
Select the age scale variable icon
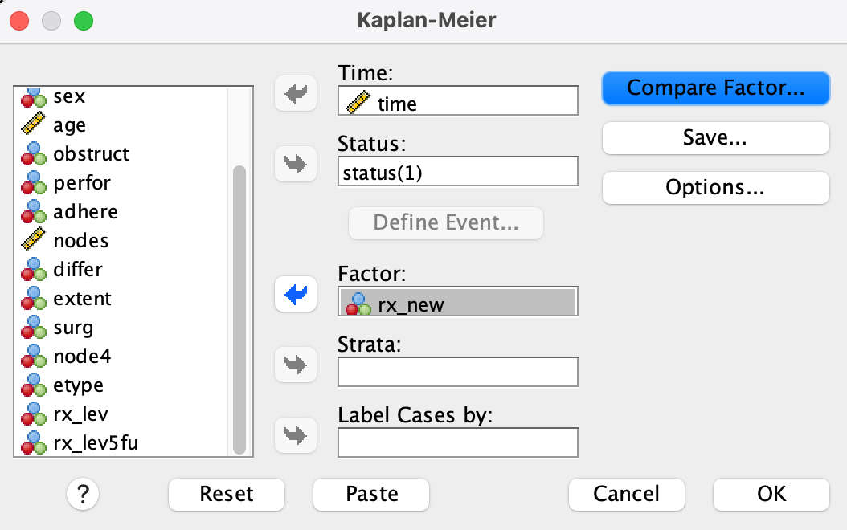point(33,125)
